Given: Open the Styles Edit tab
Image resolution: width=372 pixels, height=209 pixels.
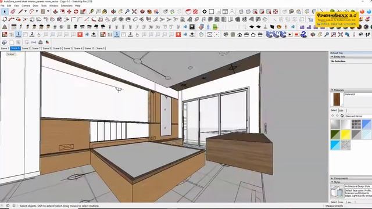Looking at the screenshot, I should click(x=341, y=202).
